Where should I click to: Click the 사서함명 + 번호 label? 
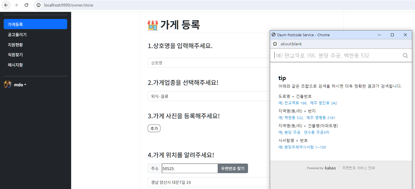293,140
